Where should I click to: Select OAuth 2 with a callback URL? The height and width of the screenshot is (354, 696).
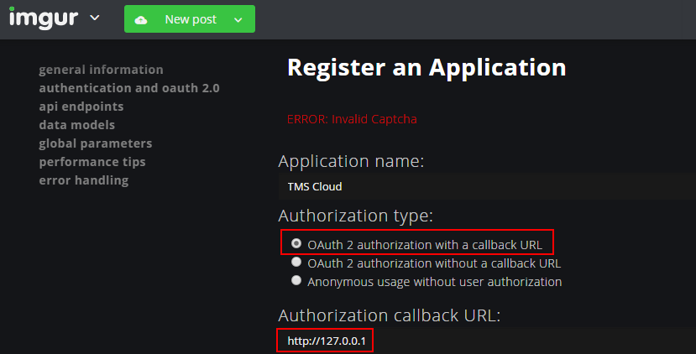point(296,244)
